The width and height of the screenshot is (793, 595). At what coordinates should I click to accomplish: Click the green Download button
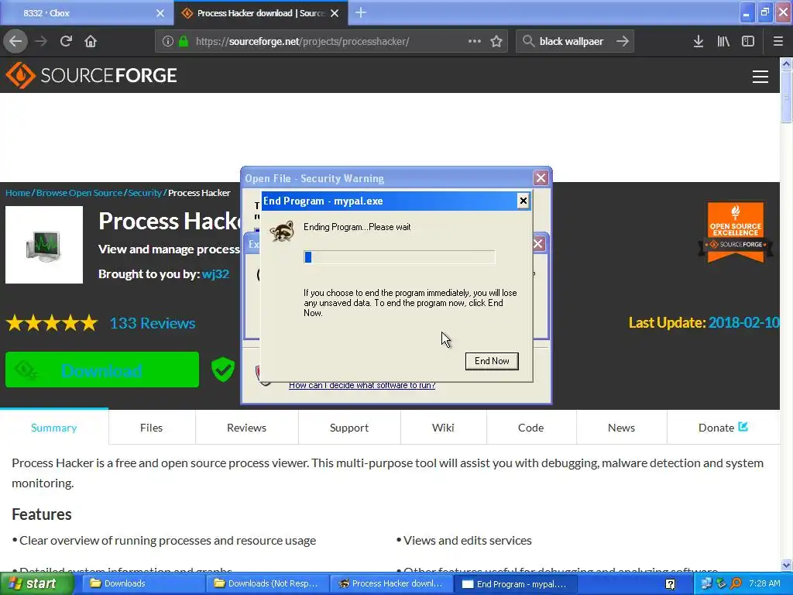[x=102, y=370]
